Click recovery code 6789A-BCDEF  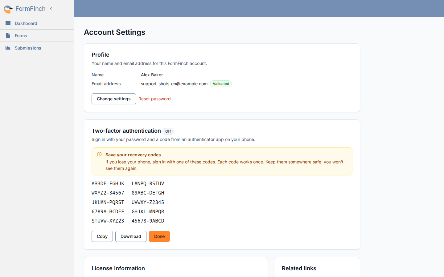[x=108, y=212]
